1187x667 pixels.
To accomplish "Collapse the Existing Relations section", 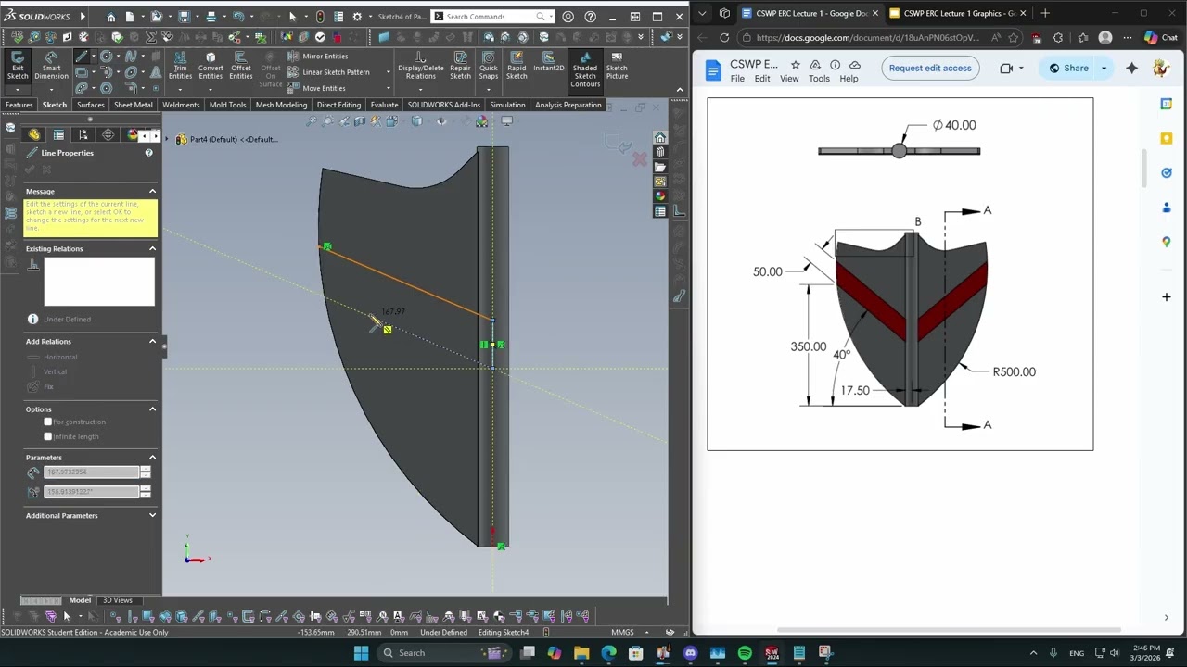I will coord(152,248).
